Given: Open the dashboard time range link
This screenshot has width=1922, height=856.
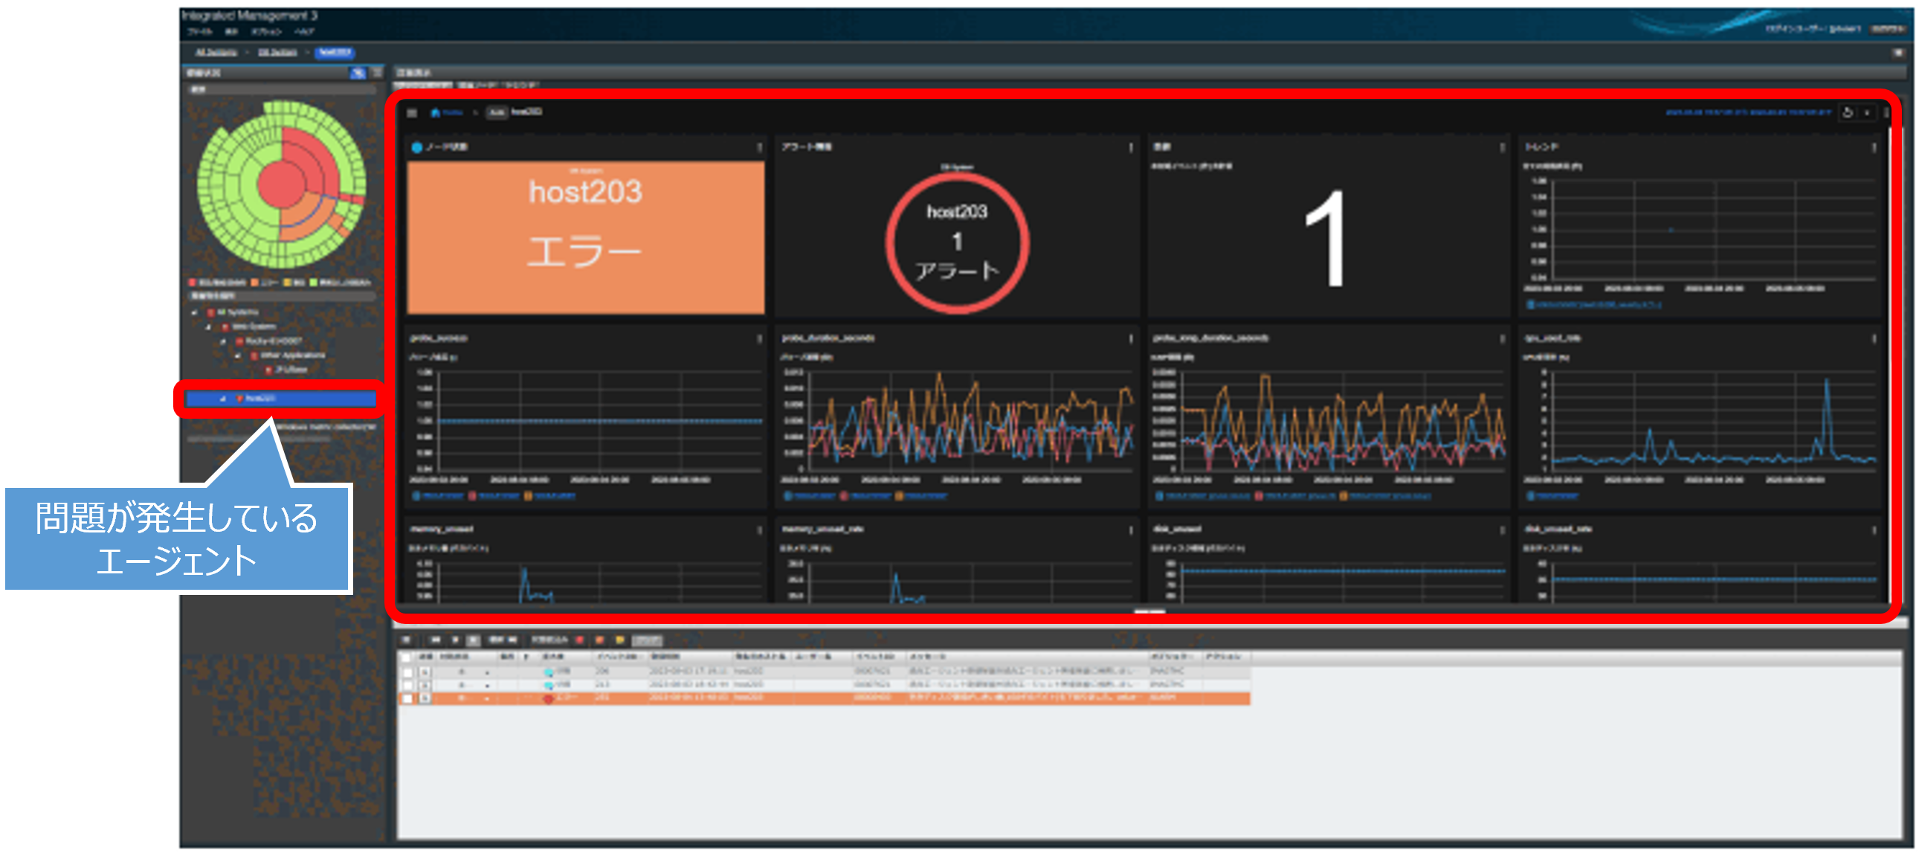Looking at the screenshot, I should point(1748,113).
